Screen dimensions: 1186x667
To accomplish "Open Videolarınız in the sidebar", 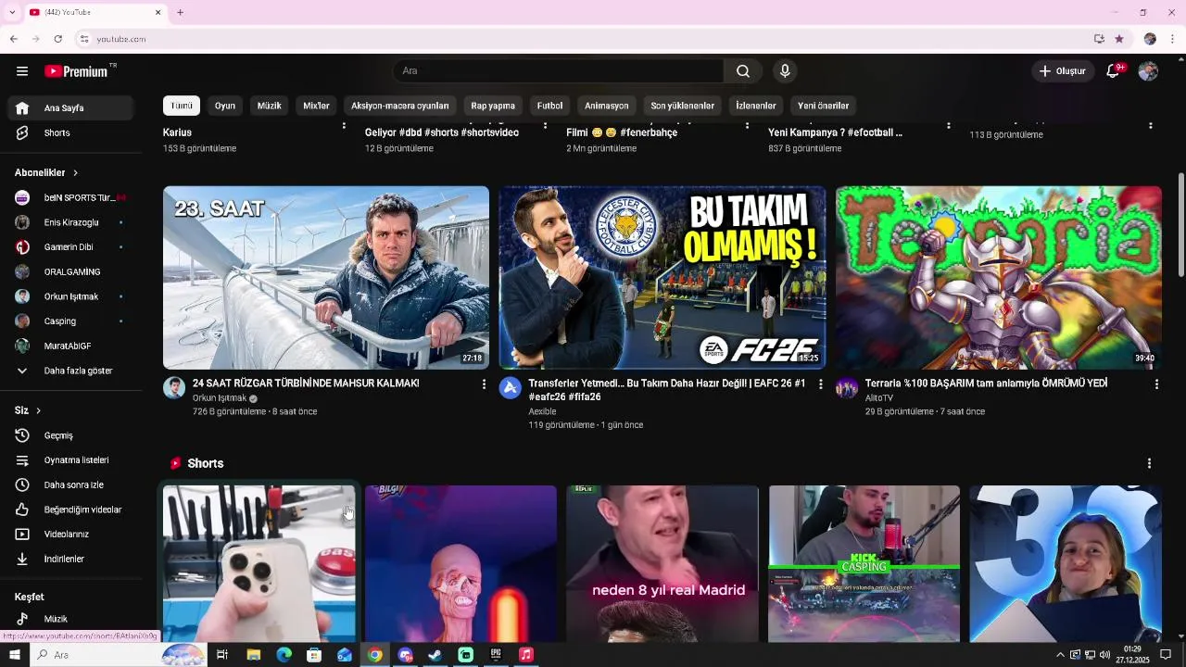I will 70,535.
